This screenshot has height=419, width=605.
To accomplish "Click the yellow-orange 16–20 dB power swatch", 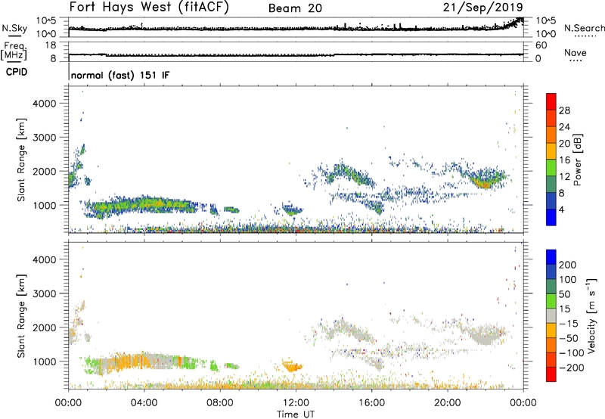I will pyautogui.click(x=551, y=151).
